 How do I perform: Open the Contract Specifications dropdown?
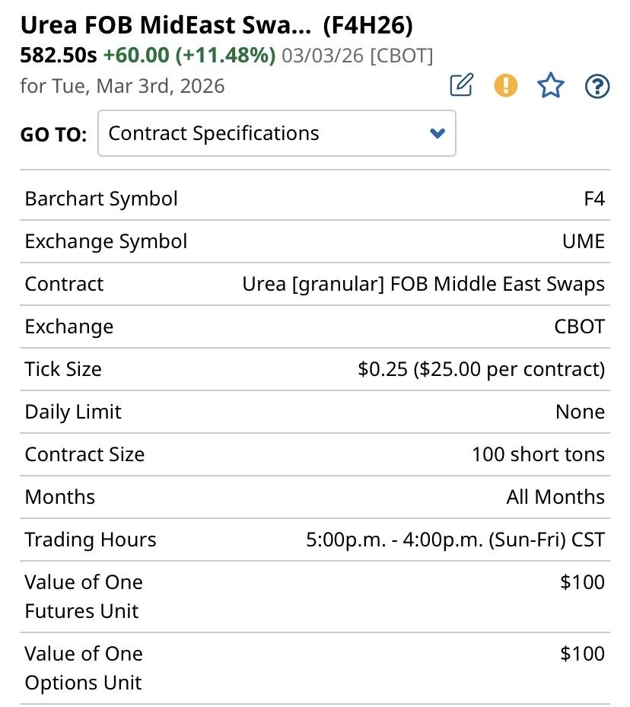(x=276, y=133)
